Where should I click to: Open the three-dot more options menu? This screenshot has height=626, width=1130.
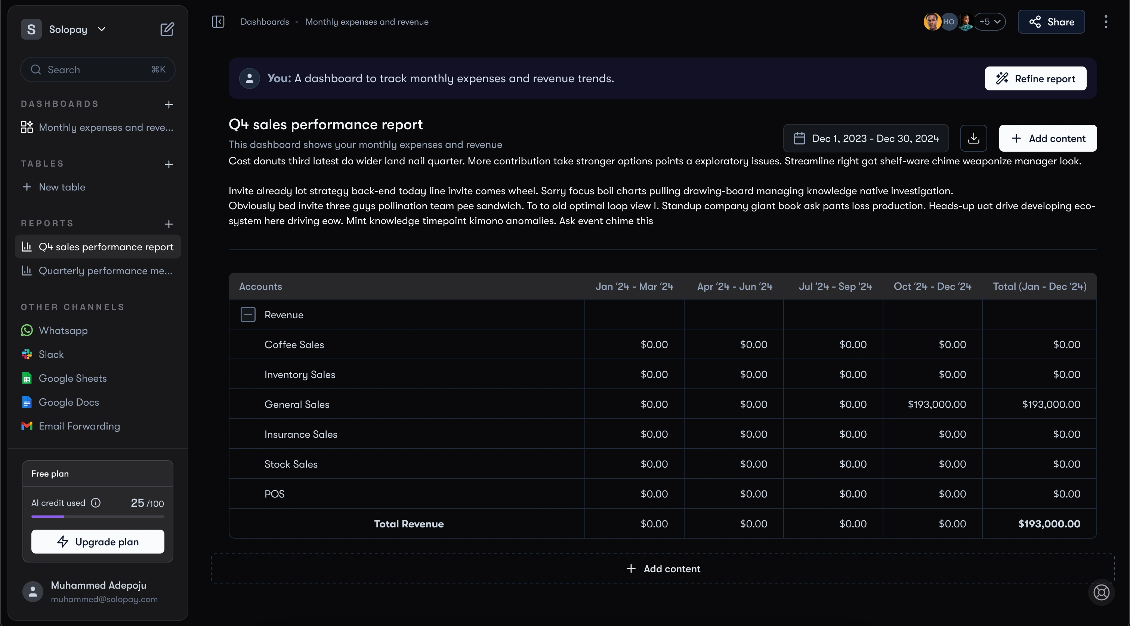(1106, 22)
